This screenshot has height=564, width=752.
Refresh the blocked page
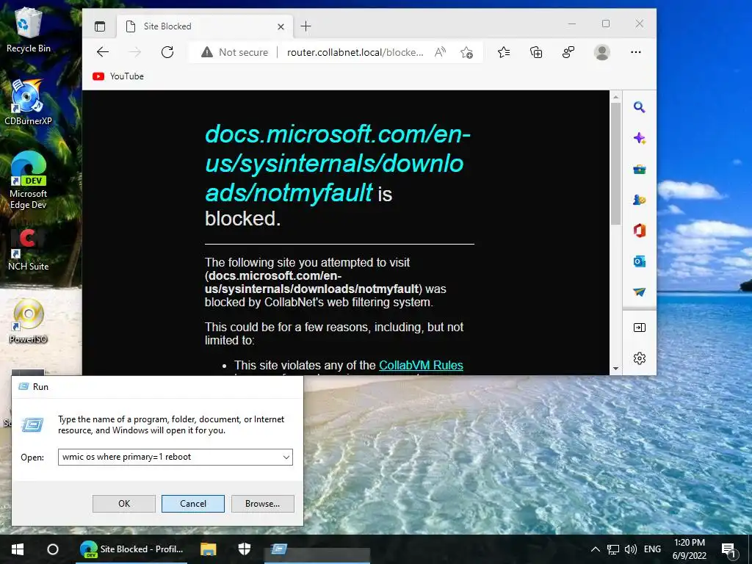[x=167, y=52]
